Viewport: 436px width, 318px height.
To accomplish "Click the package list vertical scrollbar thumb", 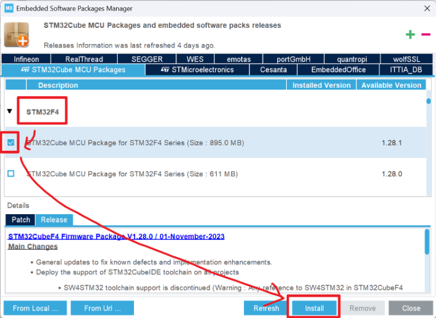I will pos(428,101).
